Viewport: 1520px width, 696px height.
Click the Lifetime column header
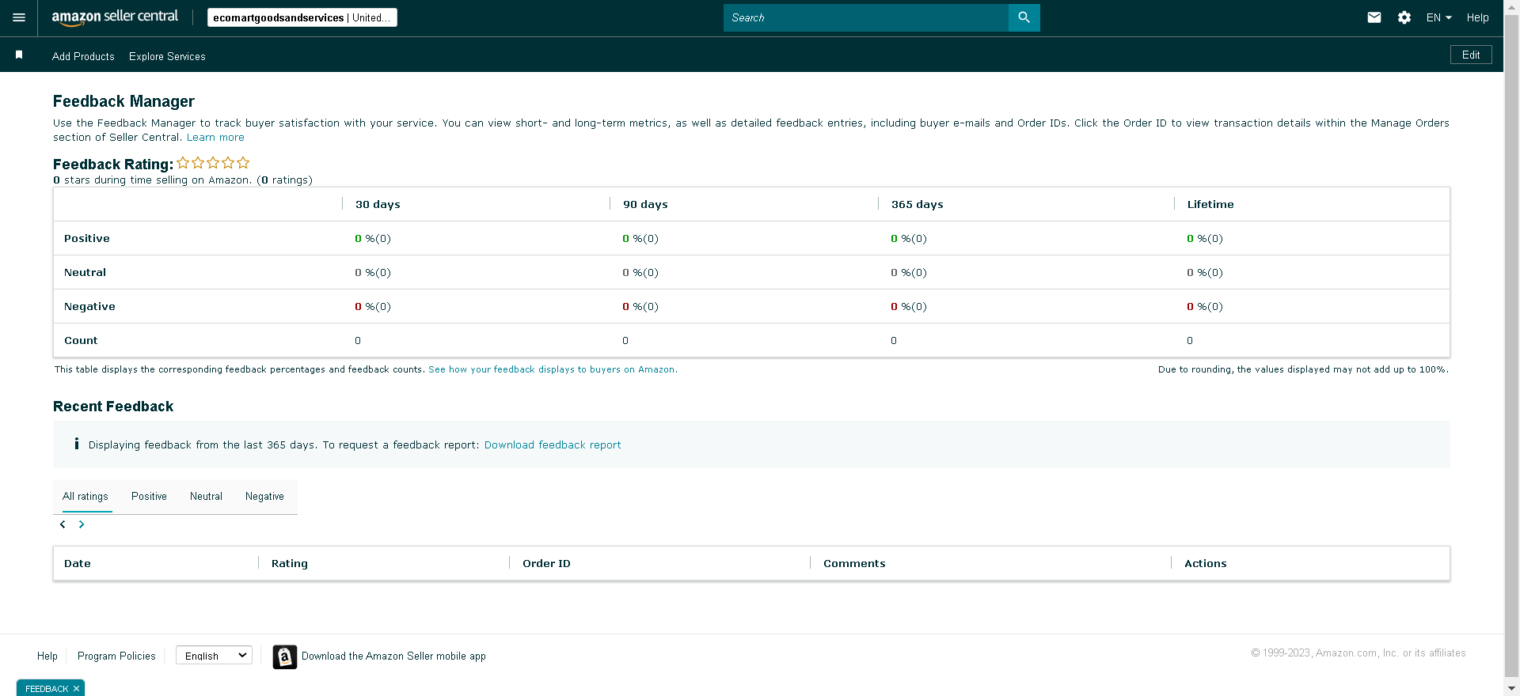1210,204
